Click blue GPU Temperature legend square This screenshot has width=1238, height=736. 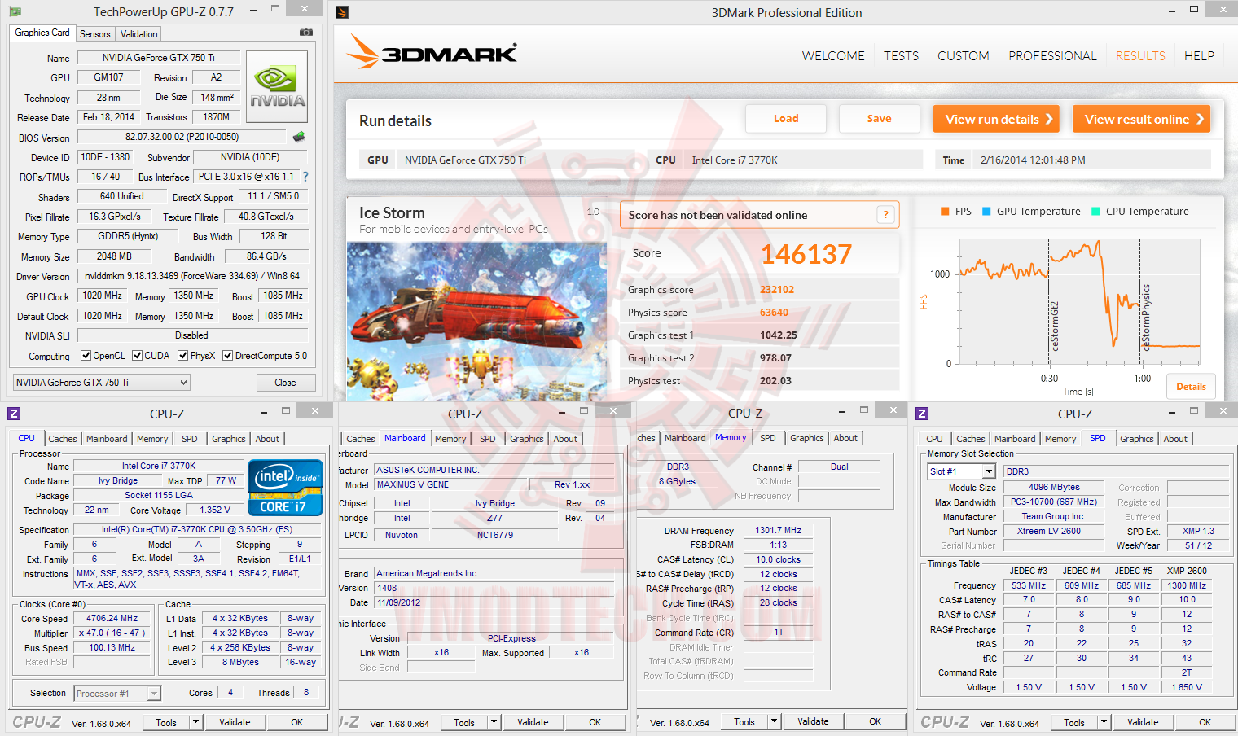(987, 212)
